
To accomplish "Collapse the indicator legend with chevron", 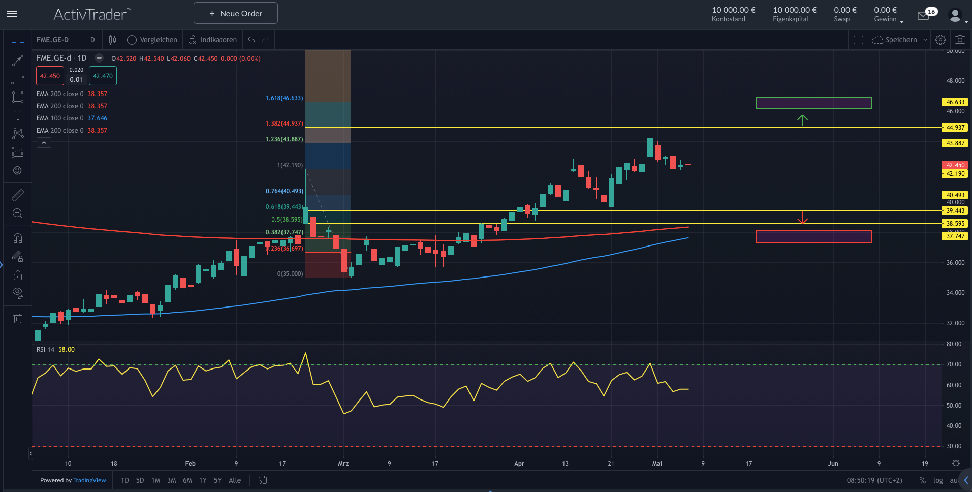I will coord(44,143).
